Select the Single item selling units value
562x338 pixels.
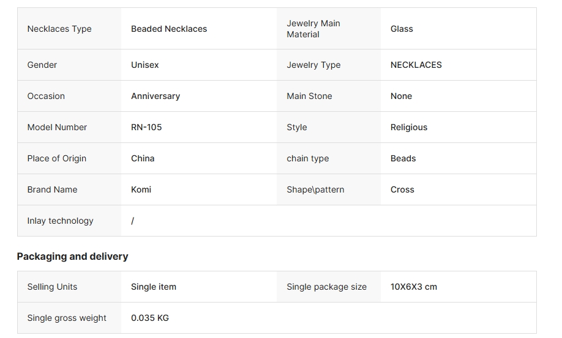pyautogui.click(x=154, y=287)
